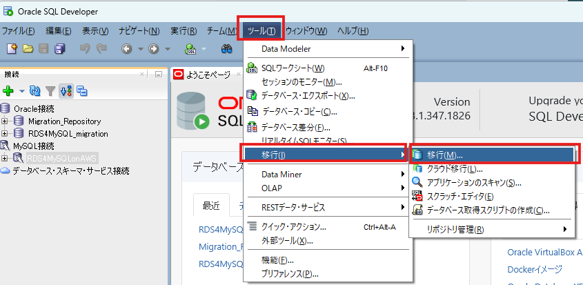Viewport: 583px width, 285px height.
Task: Toggle the sort connections icon
Action: 66,91
